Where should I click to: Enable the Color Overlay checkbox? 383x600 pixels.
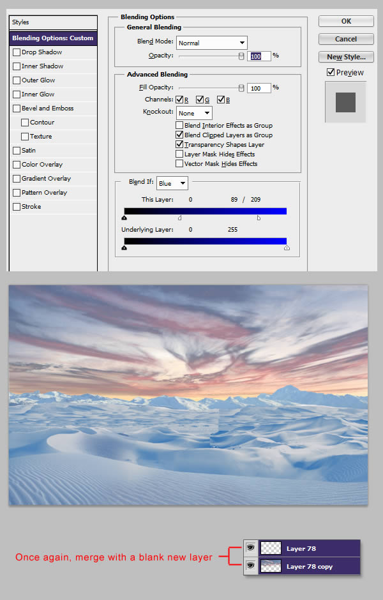17,165
